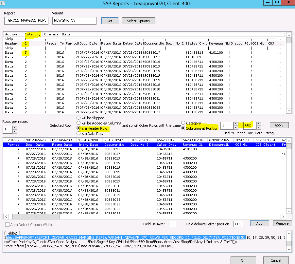Click the Variant input field
Image resolution: width=295 pixels, height=264 pixels.
pyautogui.click(x=74, y=21)
